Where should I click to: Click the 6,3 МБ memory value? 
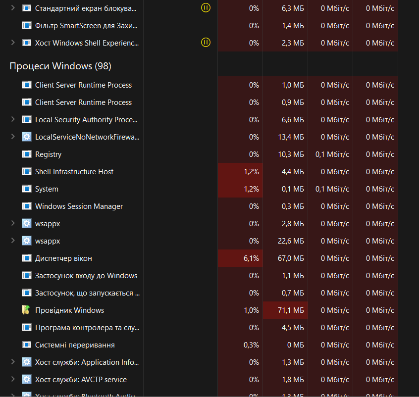tap(293, 8)
